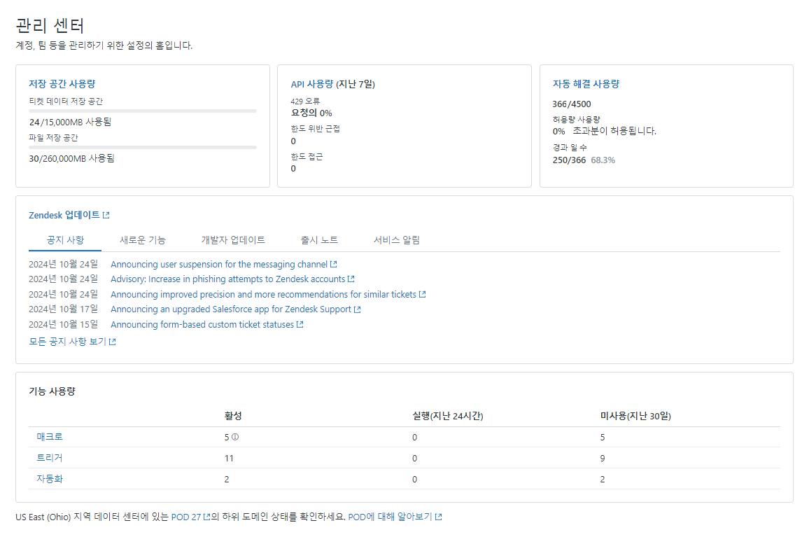Click the 관리 센터 page title
Image resolution: width=809 pixels, height=537 pixels.
coord(50,25)
